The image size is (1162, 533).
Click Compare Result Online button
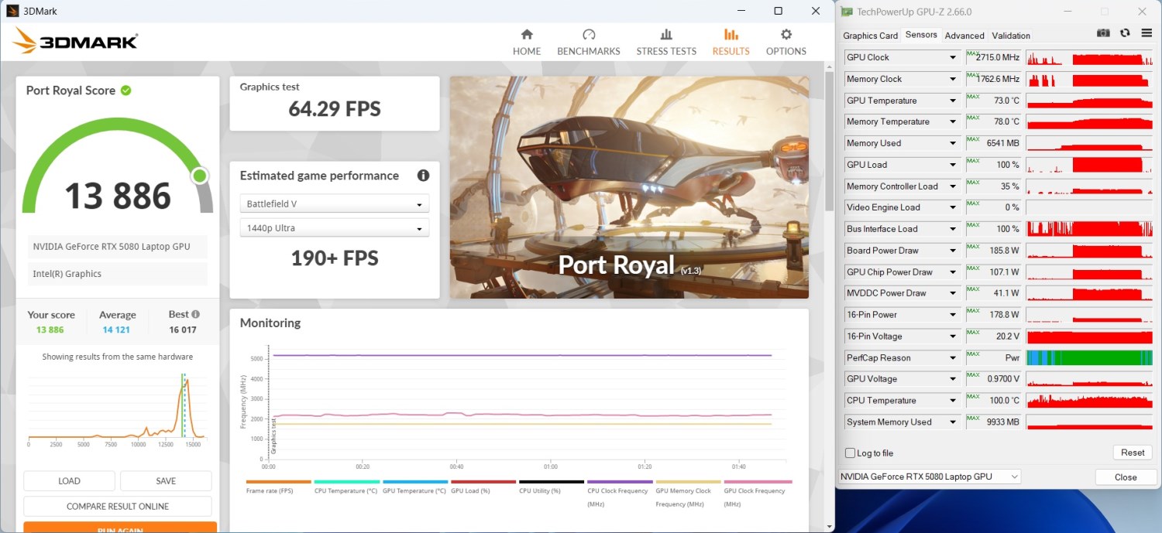(x=118, y=506)
